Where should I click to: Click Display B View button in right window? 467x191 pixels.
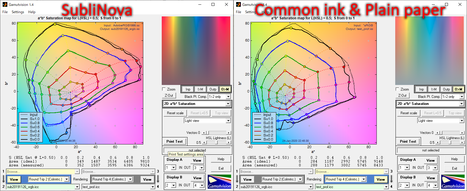point(431,178)
